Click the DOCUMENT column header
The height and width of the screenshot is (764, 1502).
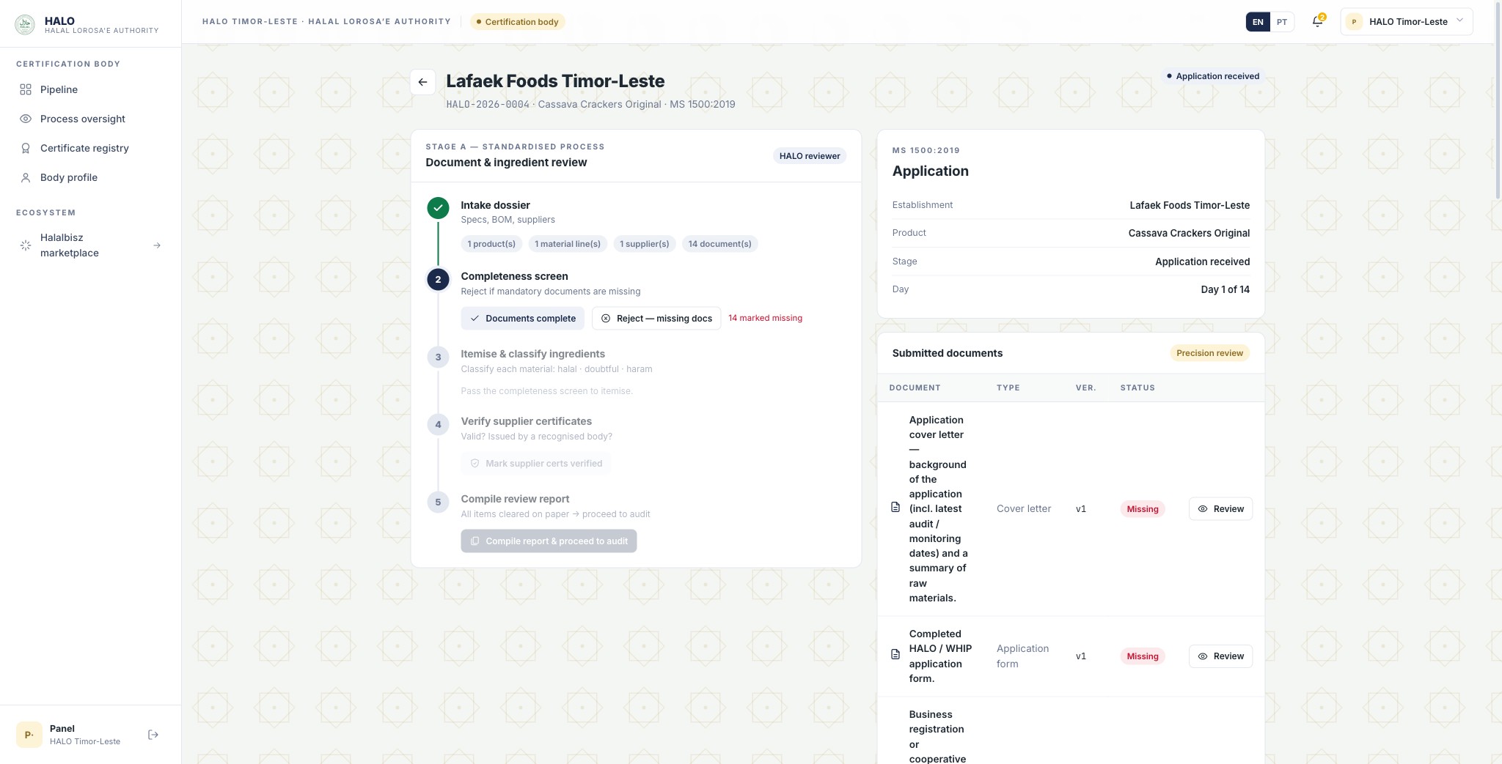[915, 387]
